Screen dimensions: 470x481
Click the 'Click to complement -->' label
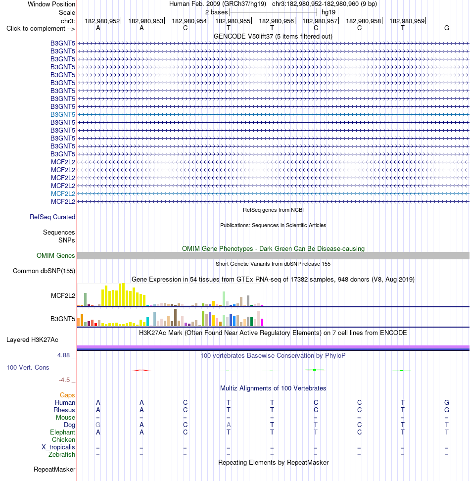41,29
